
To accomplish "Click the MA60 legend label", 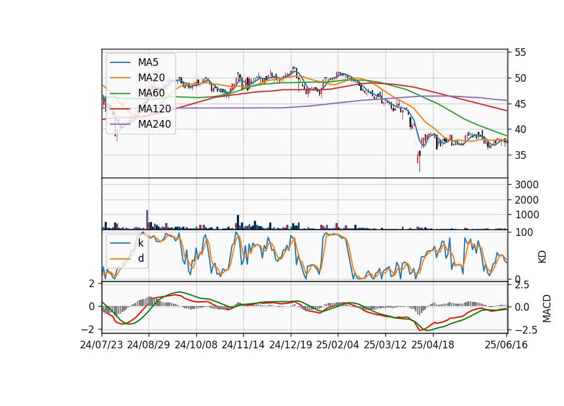I will click(x=151, y=93).
